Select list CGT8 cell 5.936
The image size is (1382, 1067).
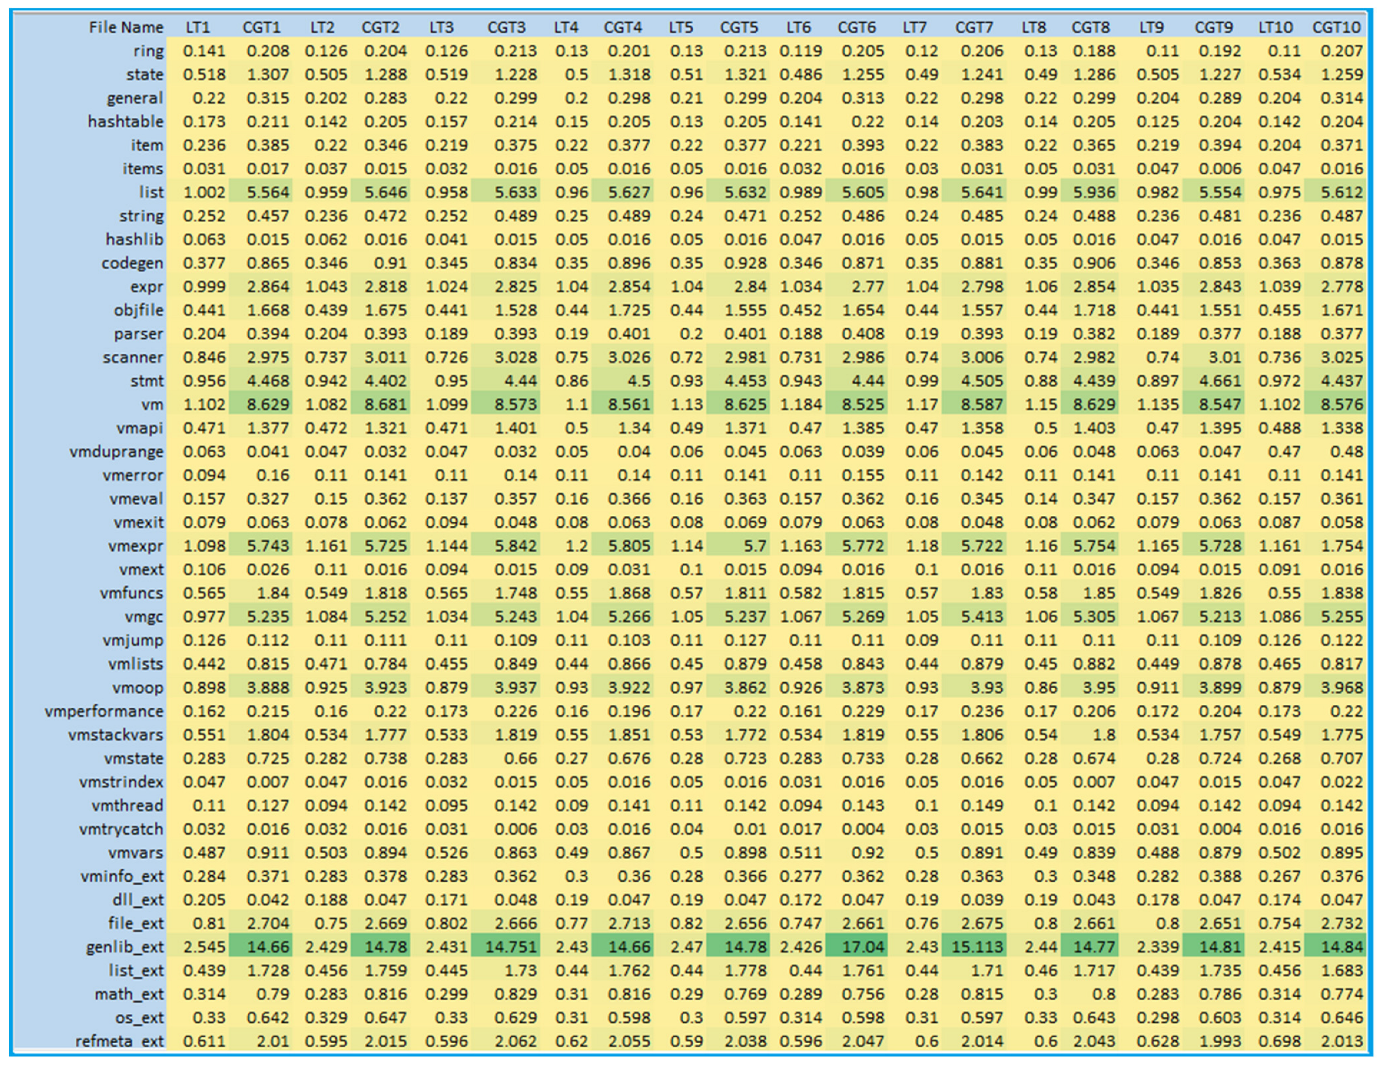tap(1094, 192)
